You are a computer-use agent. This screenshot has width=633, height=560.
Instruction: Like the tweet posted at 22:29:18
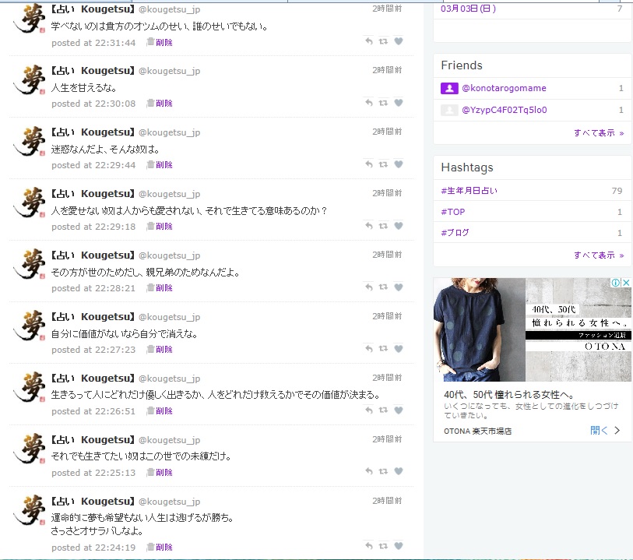click(x=399, y=226)
